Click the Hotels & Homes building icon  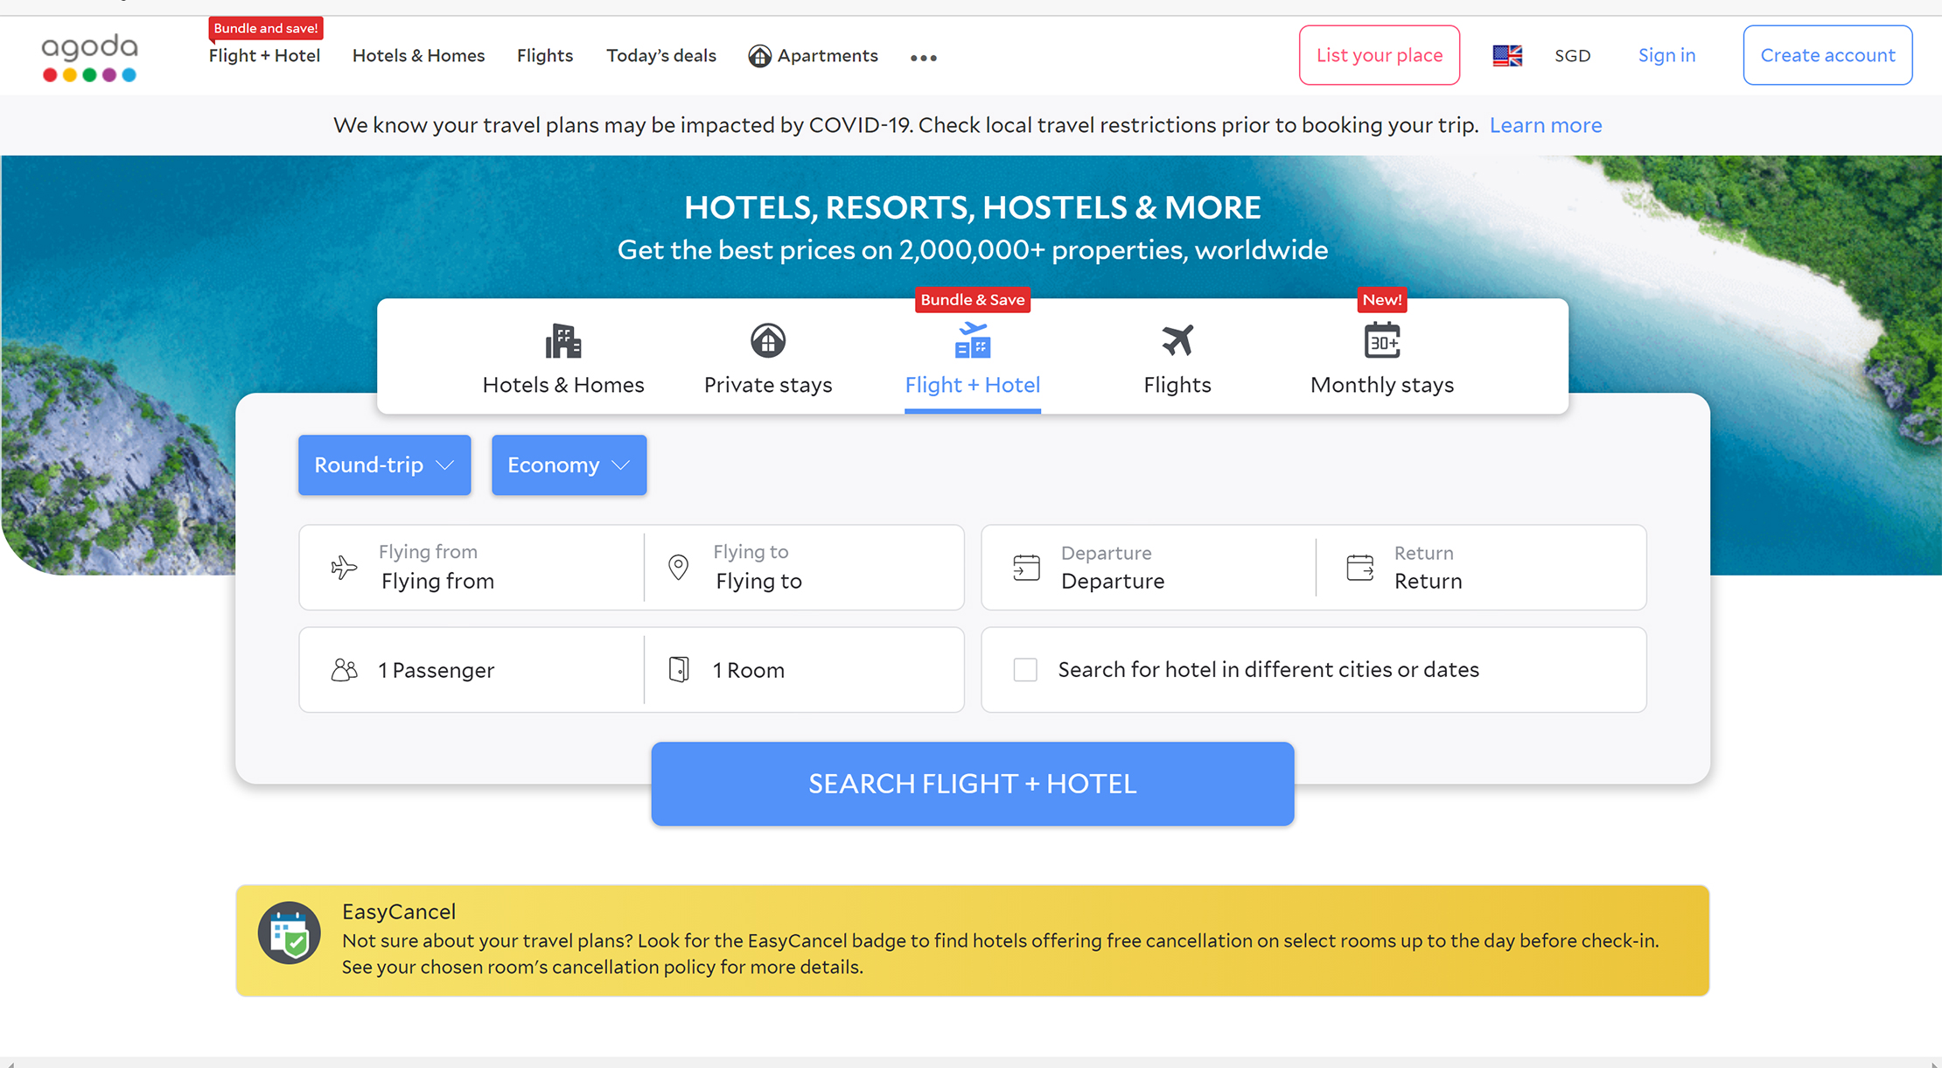point(563,341)
